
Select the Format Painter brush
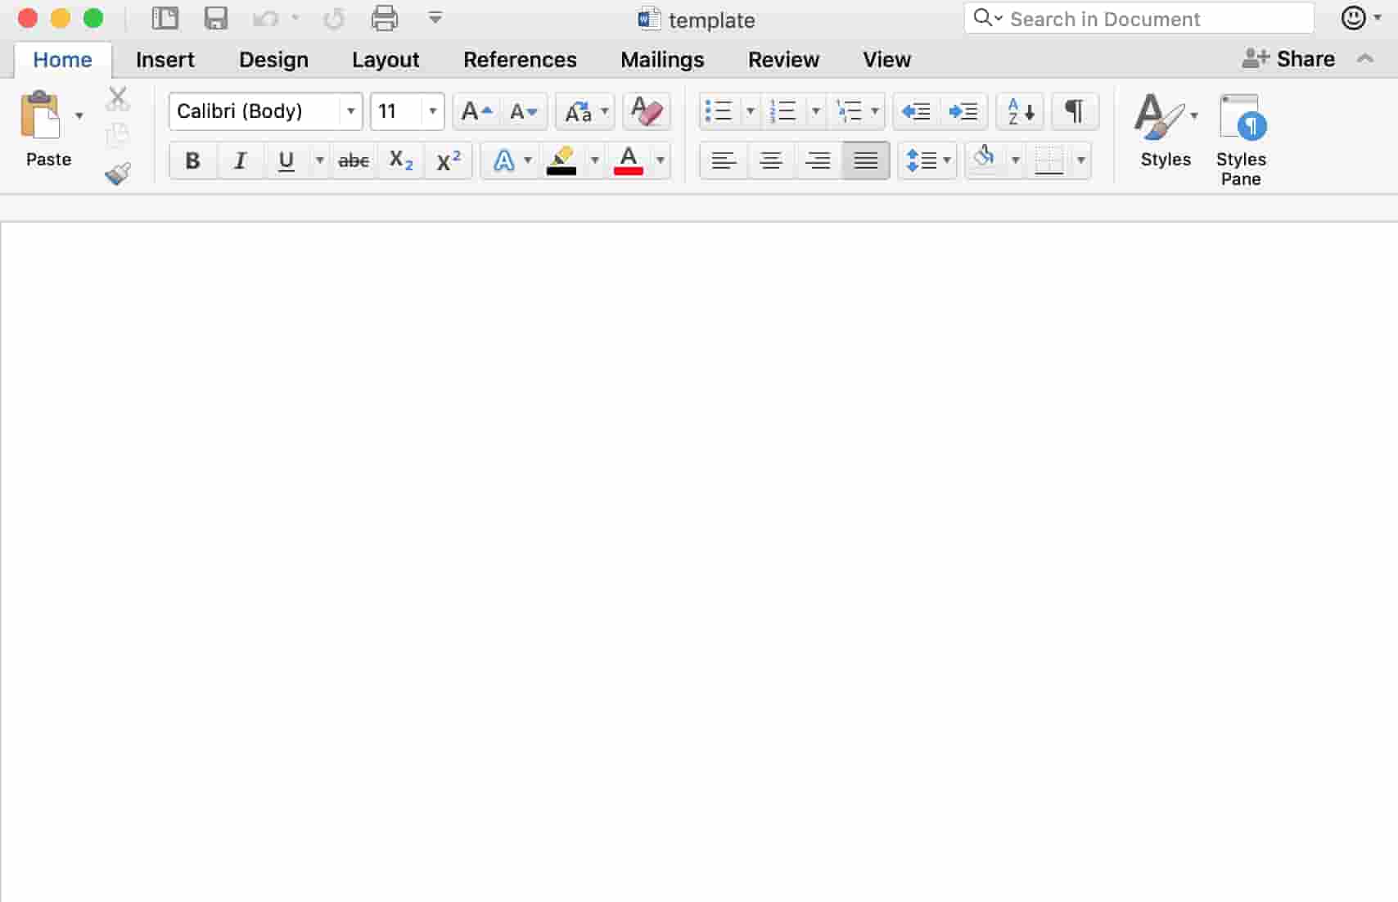tap(118, 174)
